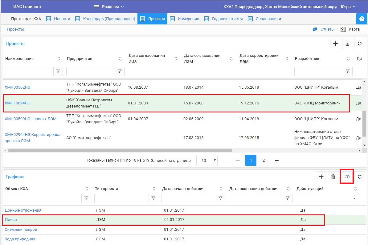Open the help question mark icon

pos(362,19)
